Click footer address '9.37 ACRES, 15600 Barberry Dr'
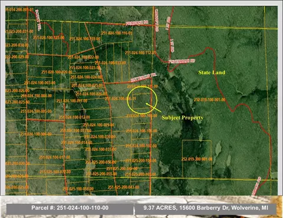This screenshot has height=218, width=283. pyautogui.click(x=186, y=208)
